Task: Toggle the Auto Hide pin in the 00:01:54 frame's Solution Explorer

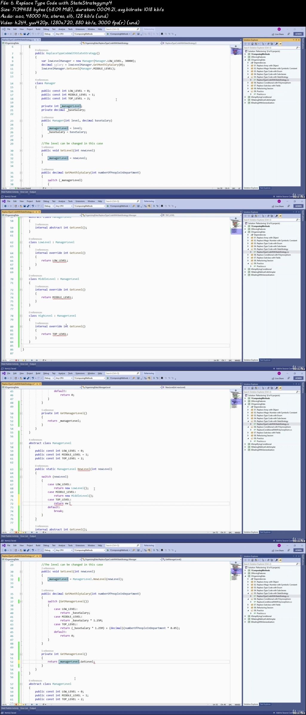Action: tap(296, 40)
